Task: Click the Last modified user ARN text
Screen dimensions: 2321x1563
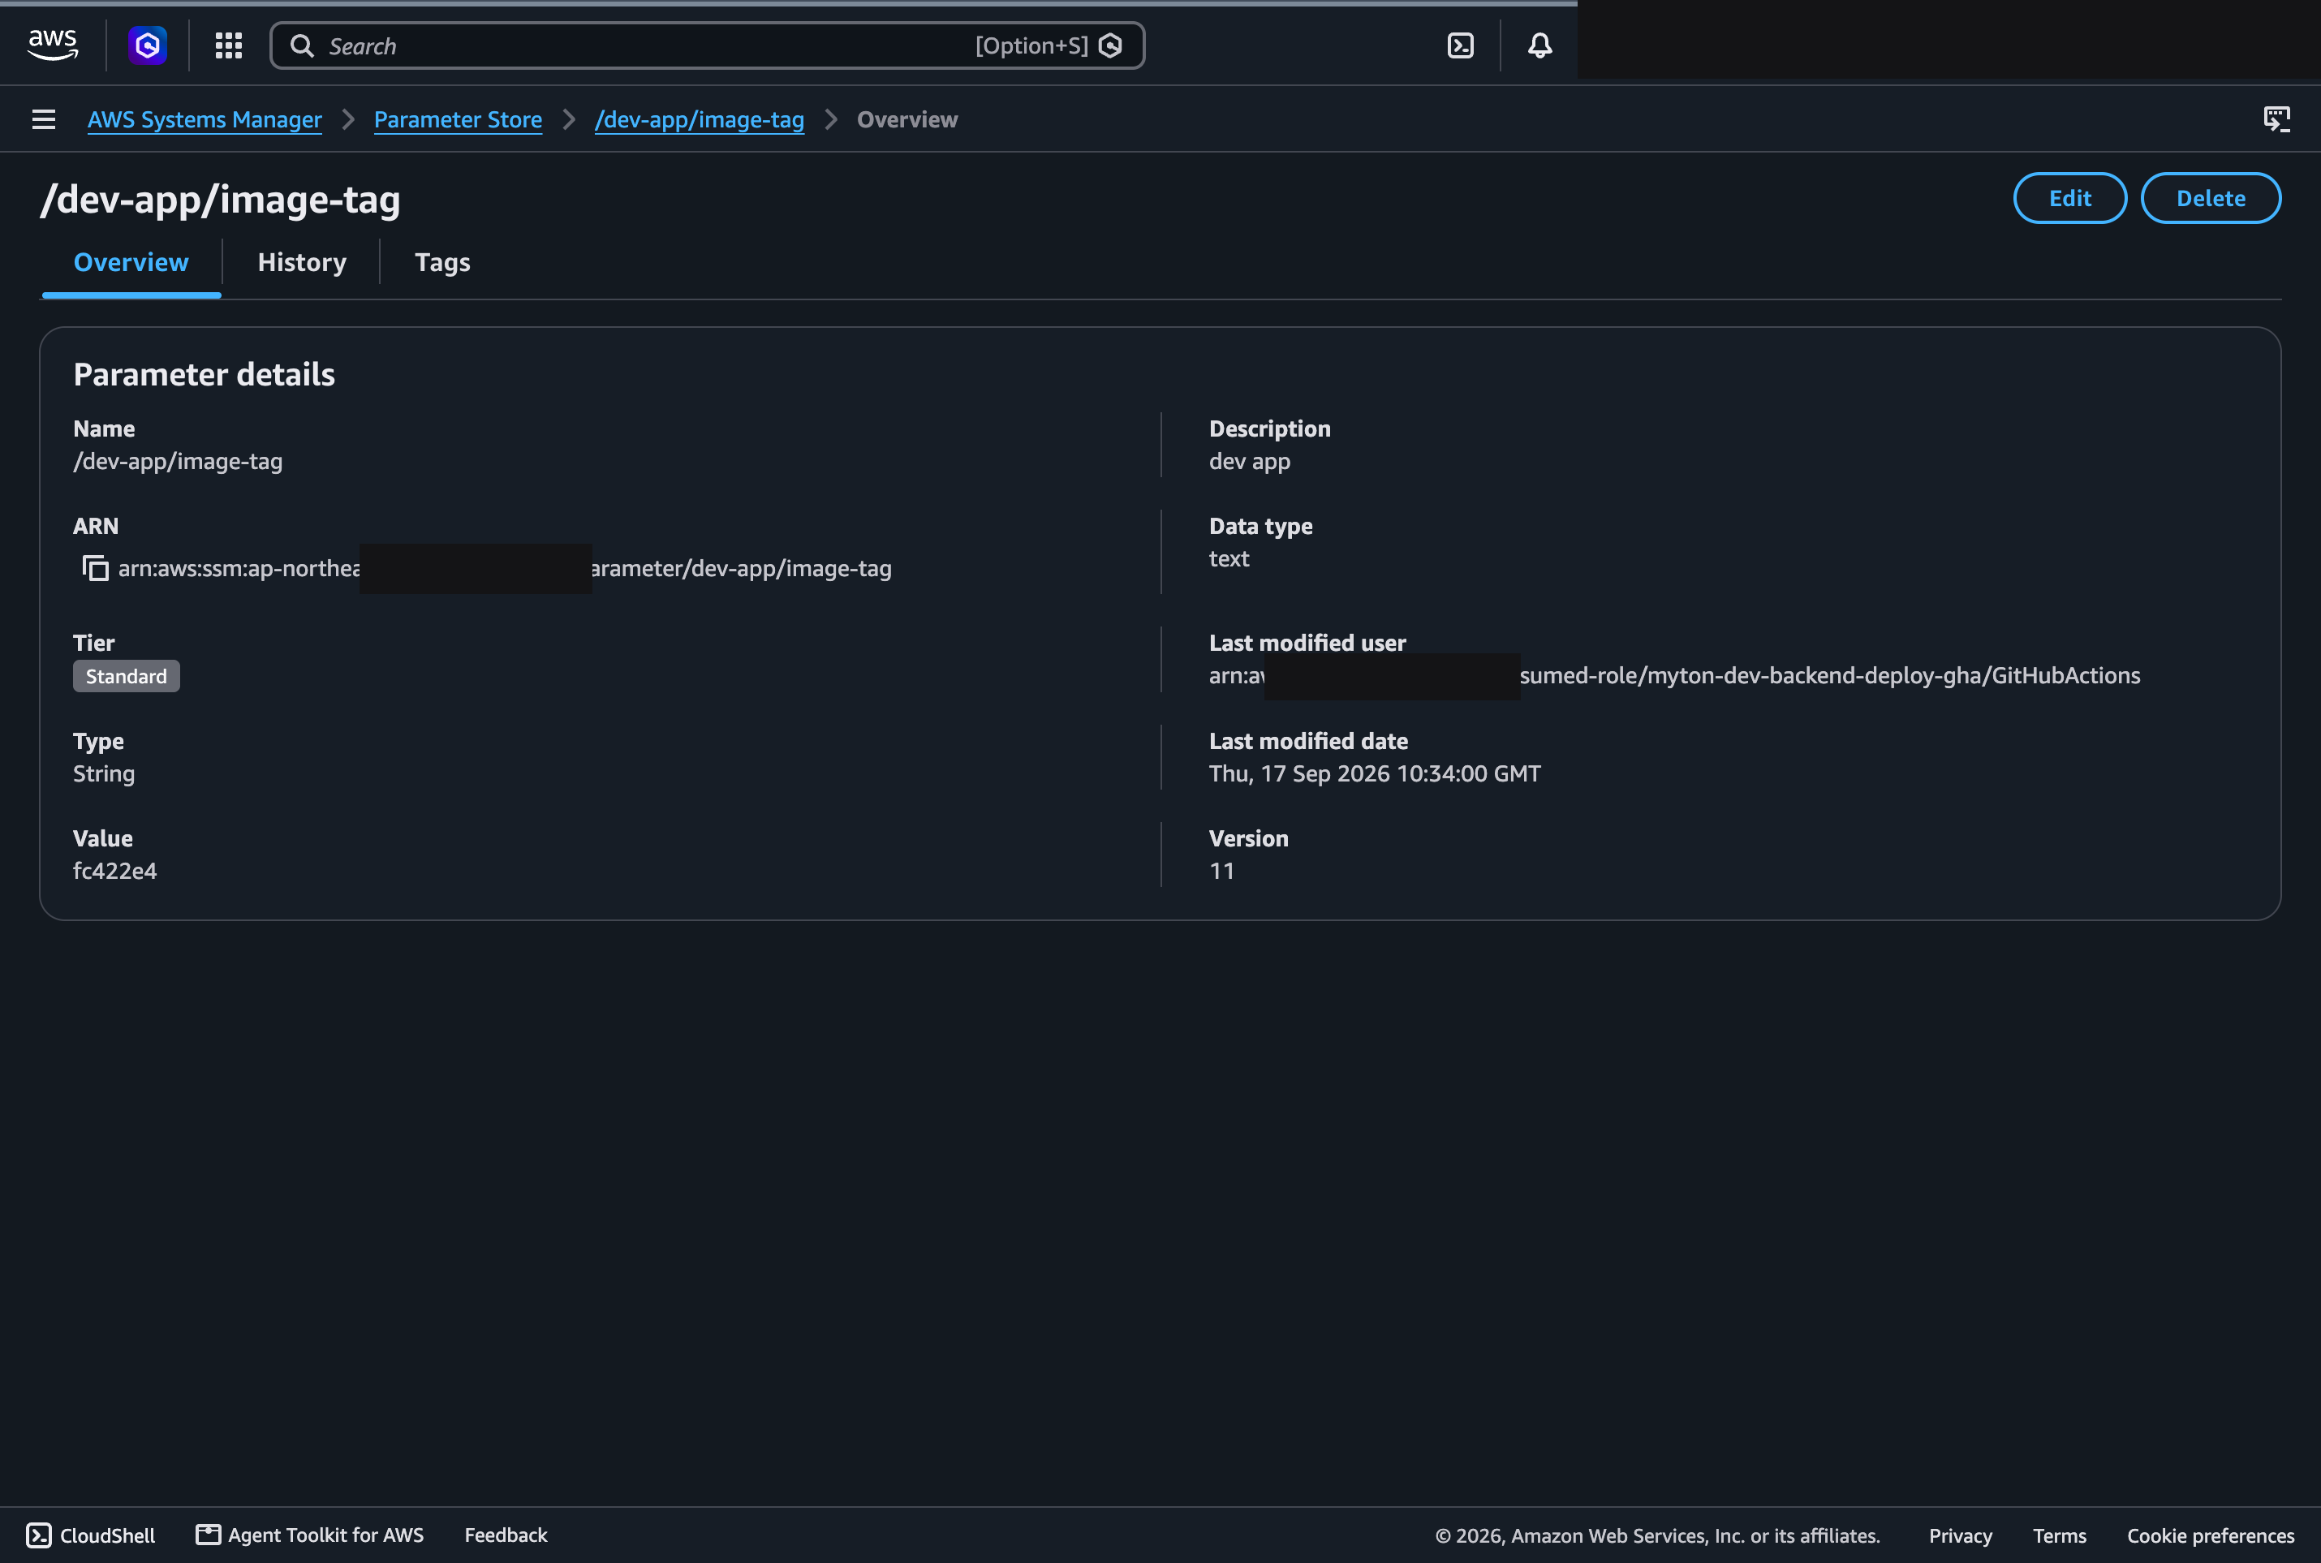Action: pyautogui.click(x=1674, y=676)
